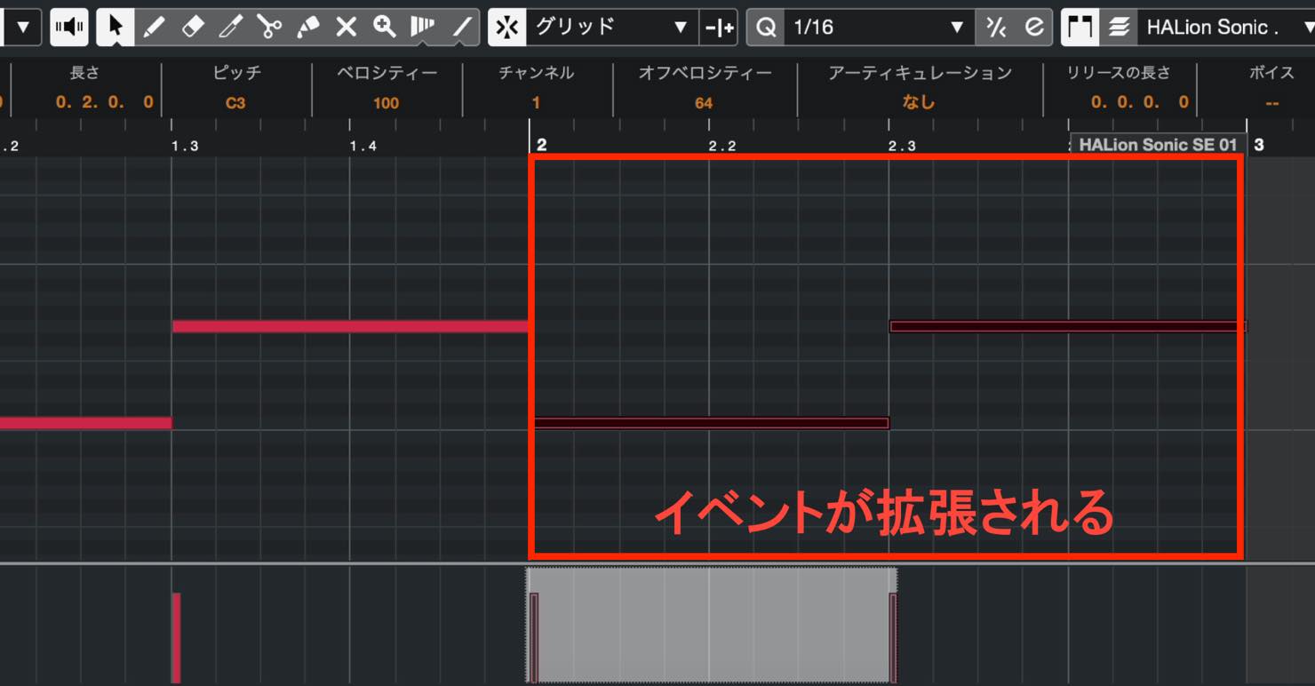Select the red note ending at 1.3
Screen dimensions: 1315x686
click(85, 423)
